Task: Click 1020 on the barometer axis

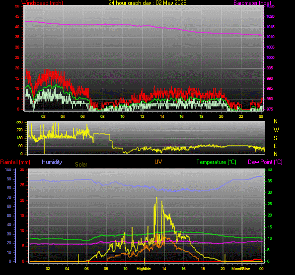Action: point(270,16)
